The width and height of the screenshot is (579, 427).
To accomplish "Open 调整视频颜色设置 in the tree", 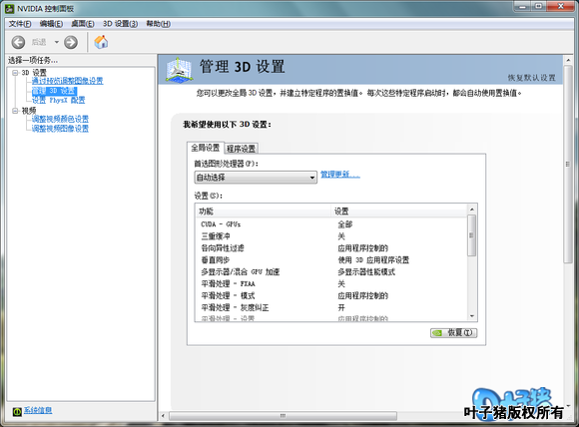I will [60, 119].
